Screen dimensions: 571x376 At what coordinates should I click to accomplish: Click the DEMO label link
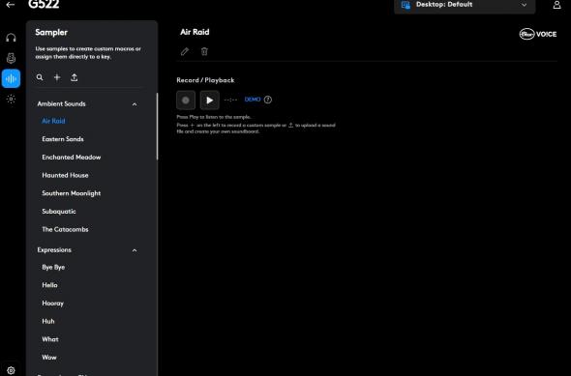pos(253,100)
